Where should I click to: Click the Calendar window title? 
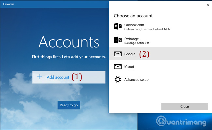(8, 4)
